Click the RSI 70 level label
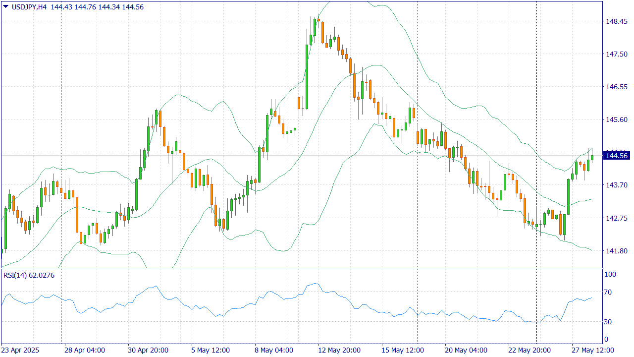Viewport: 634px width, 357px height. (x=610, y=292)
